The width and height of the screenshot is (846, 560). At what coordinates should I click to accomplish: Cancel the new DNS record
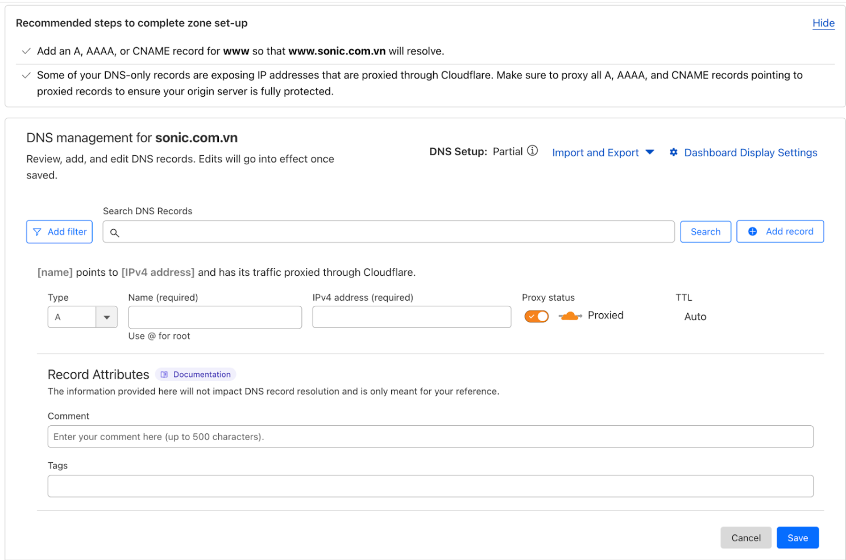pyautogui.click(x=746, y=538)
